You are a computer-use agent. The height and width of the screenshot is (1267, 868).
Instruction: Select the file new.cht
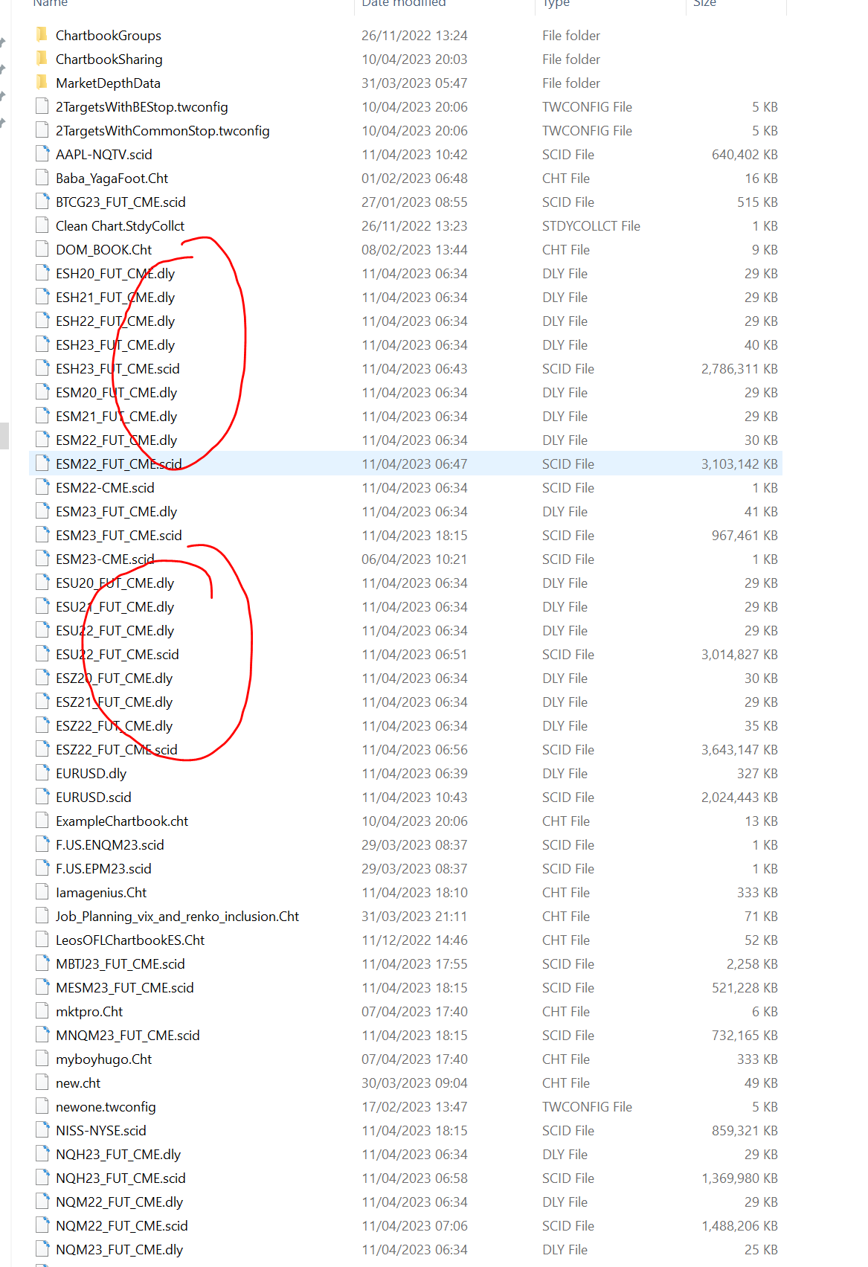point(78,1082)
